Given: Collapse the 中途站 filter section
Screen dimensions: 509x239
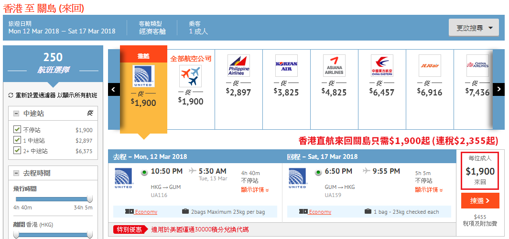Looking at the screenshot, I should (16, 114).
